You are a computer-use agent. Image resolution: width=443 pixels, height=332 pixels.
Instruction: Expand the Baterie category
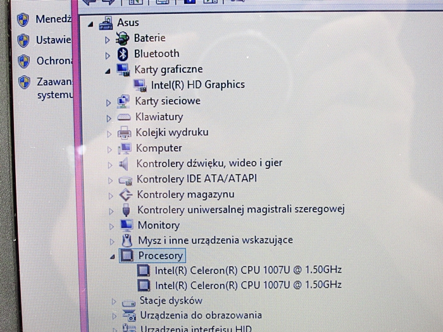click(x=107, y=40)
